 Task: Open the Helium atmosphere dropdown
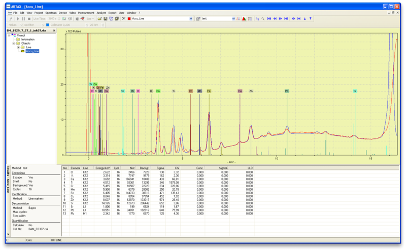point(21,25)
